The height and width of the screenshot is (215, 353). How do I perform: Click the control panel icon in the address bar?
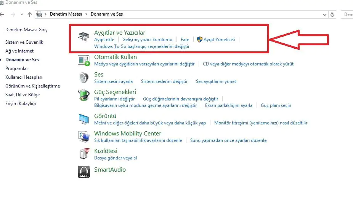39,14
